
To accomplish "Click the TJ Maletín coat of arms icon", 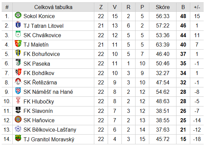I will pyautogui.click(x=18, y=44).
